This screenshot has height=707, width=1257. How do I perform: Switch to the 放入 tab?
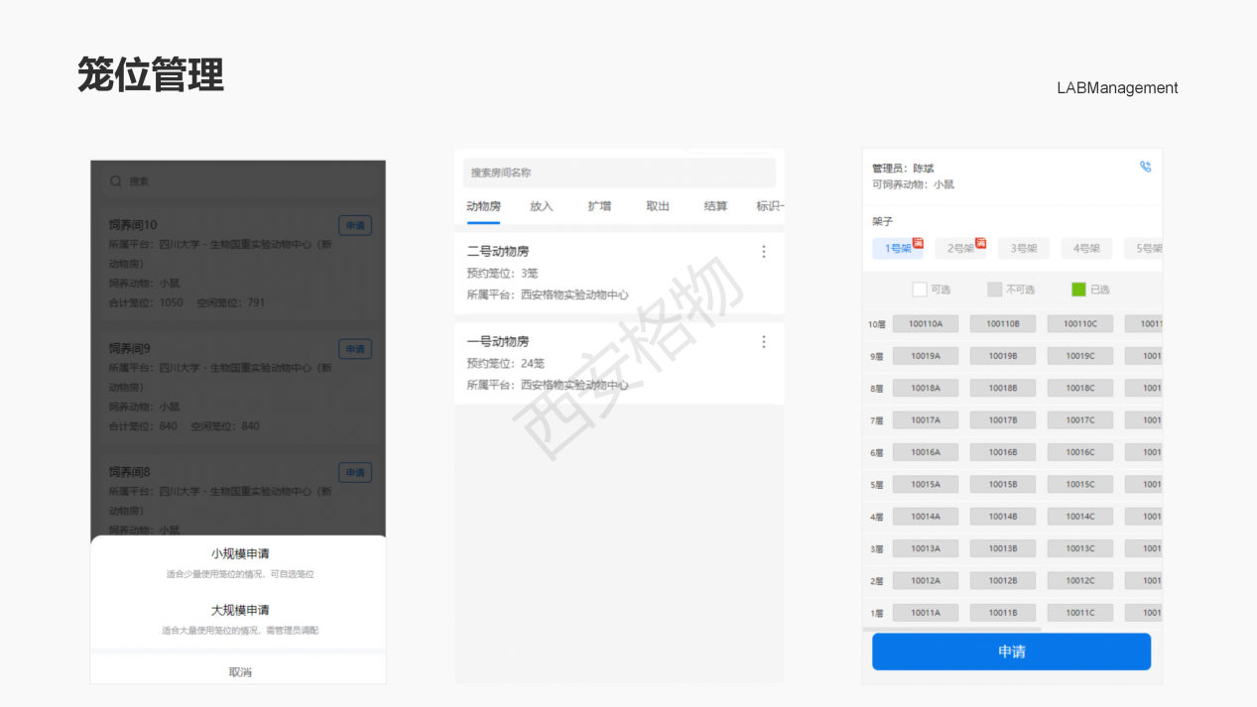(x=541, y=206)
